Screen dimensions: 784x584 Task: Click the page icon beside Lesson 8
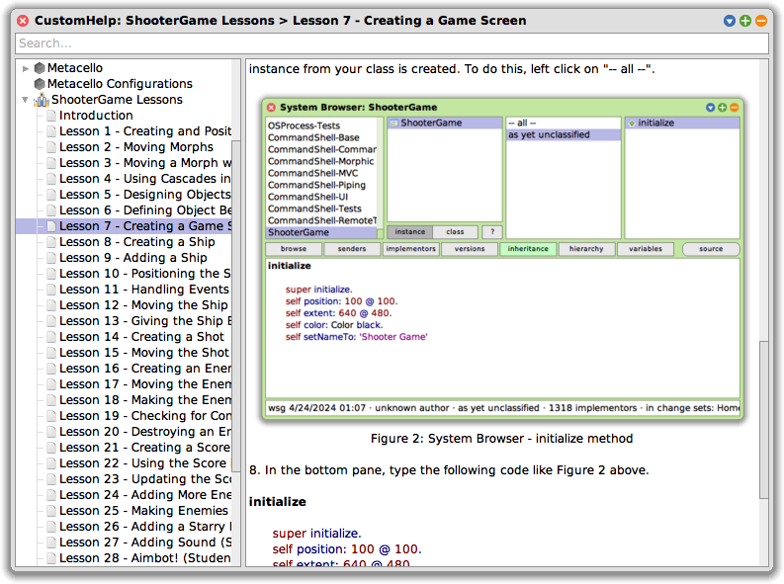pyautogui.click(x=50, y=242)
